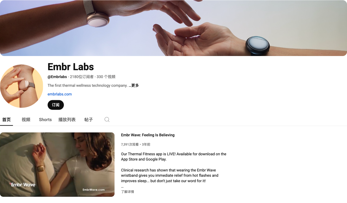Switch to the Shorts tab
Viewport: 347px width, 203px height.
click(x=45, y=120)
